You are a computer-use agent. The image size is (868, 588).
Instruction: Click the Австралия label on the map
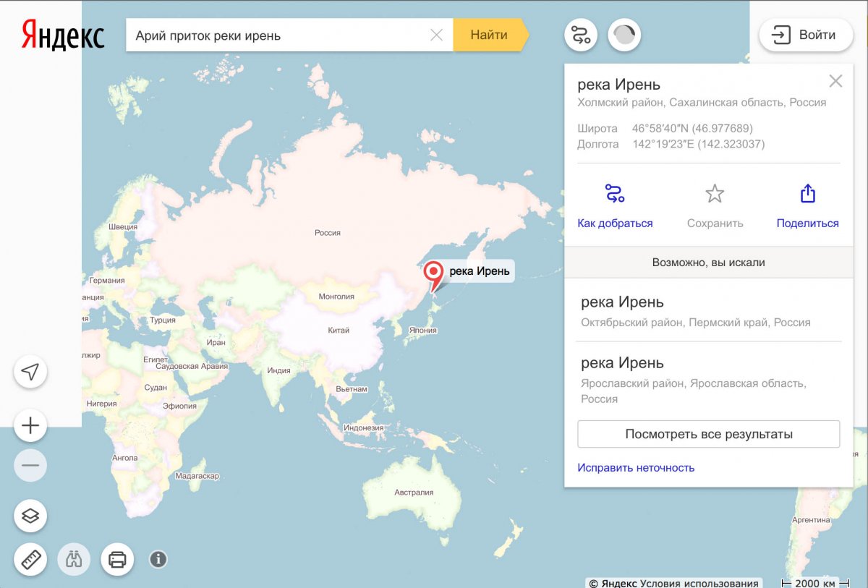[x=414, y=493]
